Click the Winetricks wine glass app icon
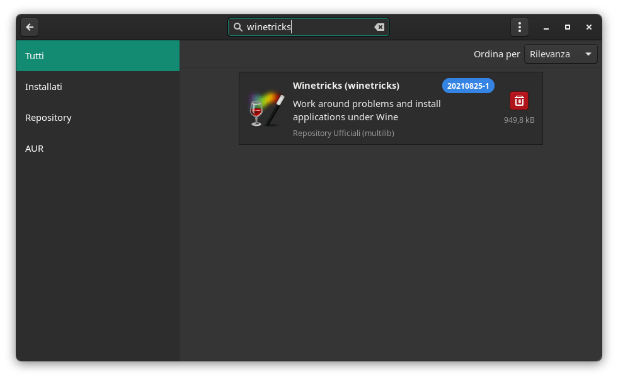 tap(267, 109)
